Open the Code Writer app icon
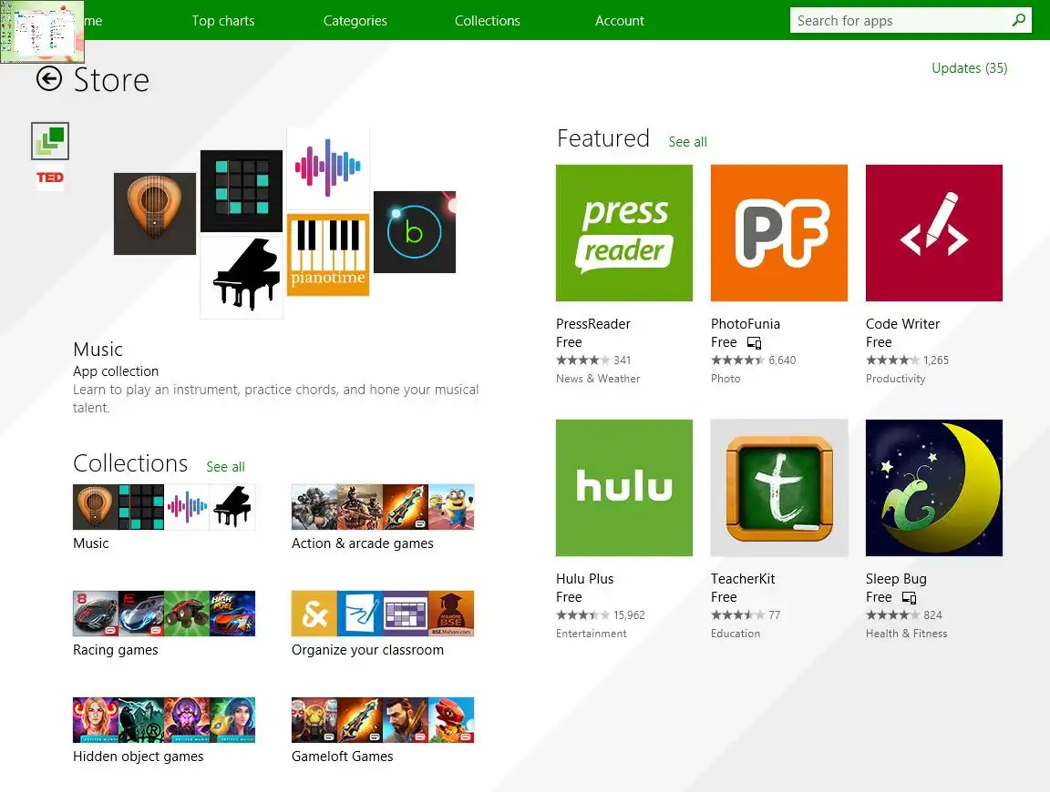 (x=934, y=233)
